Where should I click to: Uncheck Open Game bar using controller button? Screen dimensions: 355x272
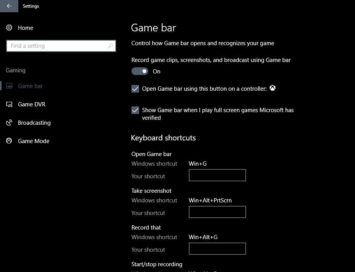click(x=135, y=89)
